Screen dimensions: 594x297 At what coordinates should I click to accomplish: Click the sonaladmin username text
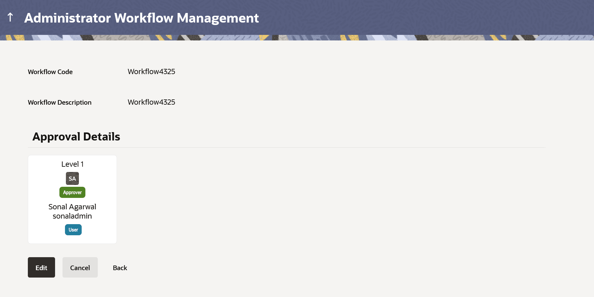tap(72, 216)
